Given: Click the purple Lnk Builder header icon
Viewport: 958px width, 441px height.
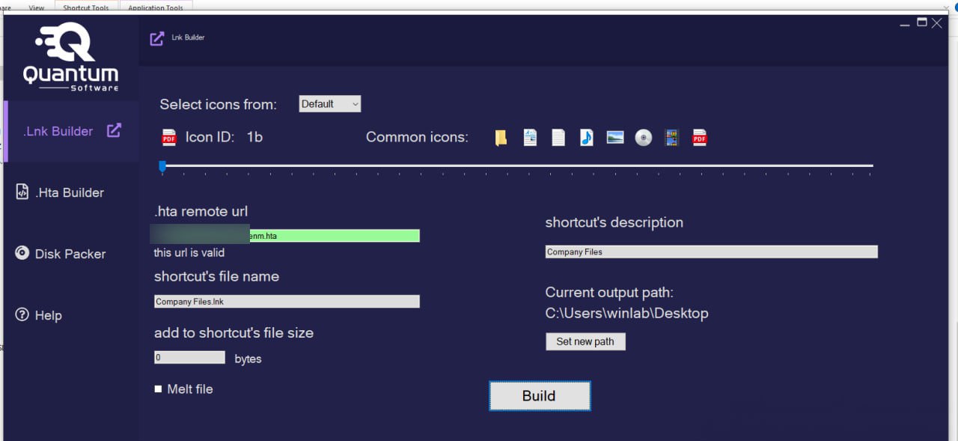Looking at the screenshot, I should [x=157, y=38].
